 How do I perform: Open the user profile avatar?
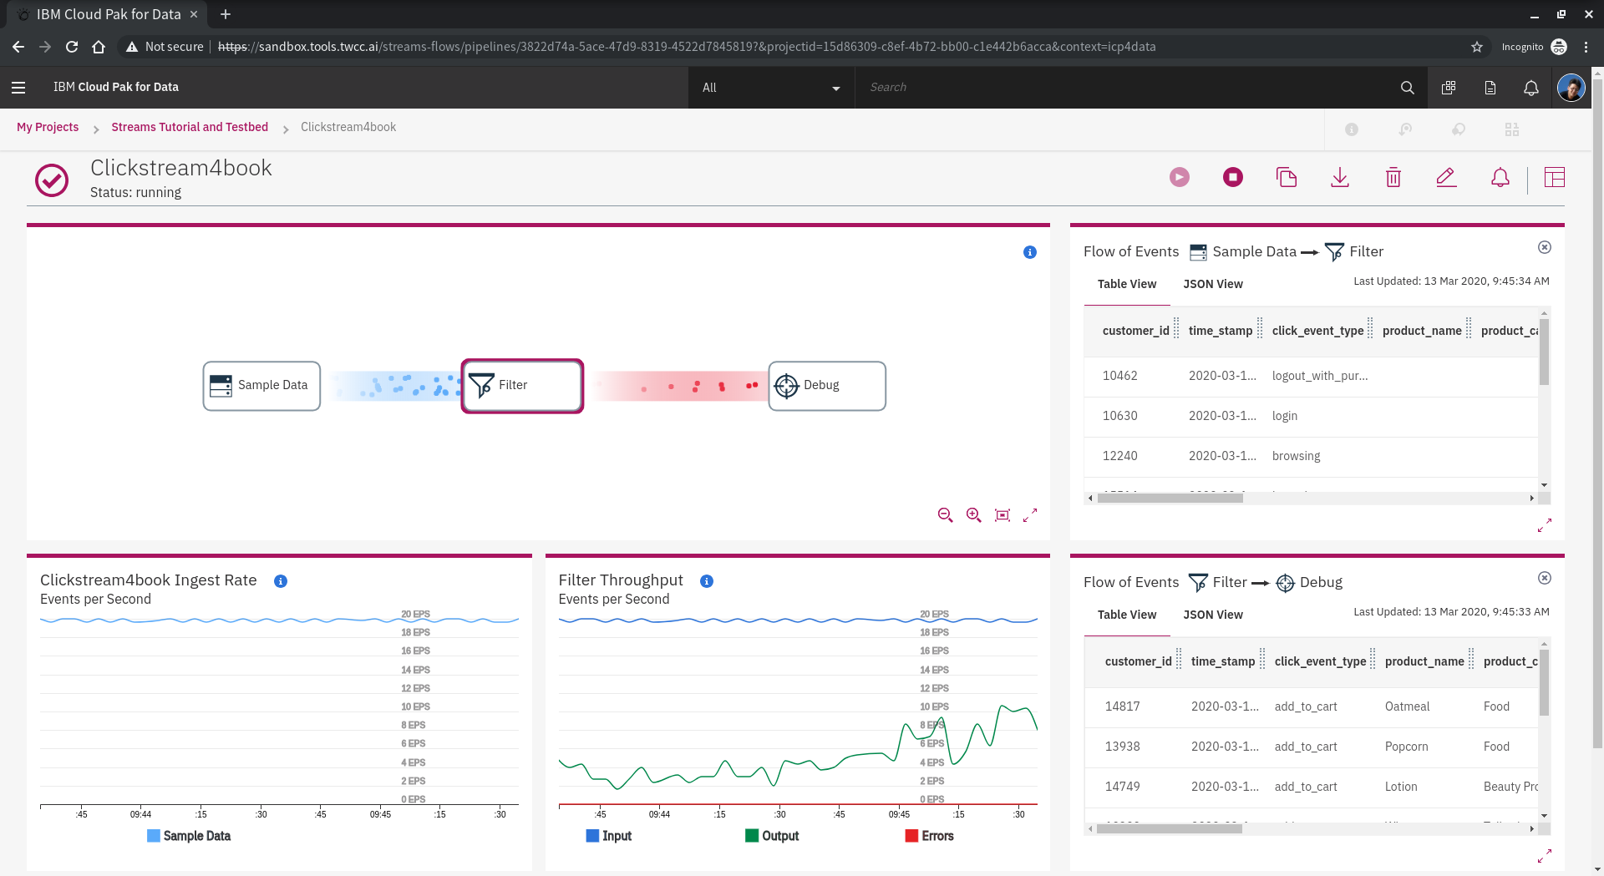[x=1571, y=87]
